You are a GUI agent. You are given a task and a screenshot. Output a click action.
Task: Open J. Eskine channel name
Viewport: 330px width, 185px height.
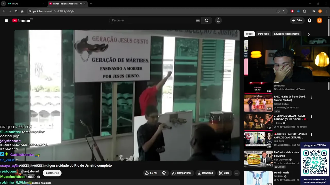tap(278, 123)
